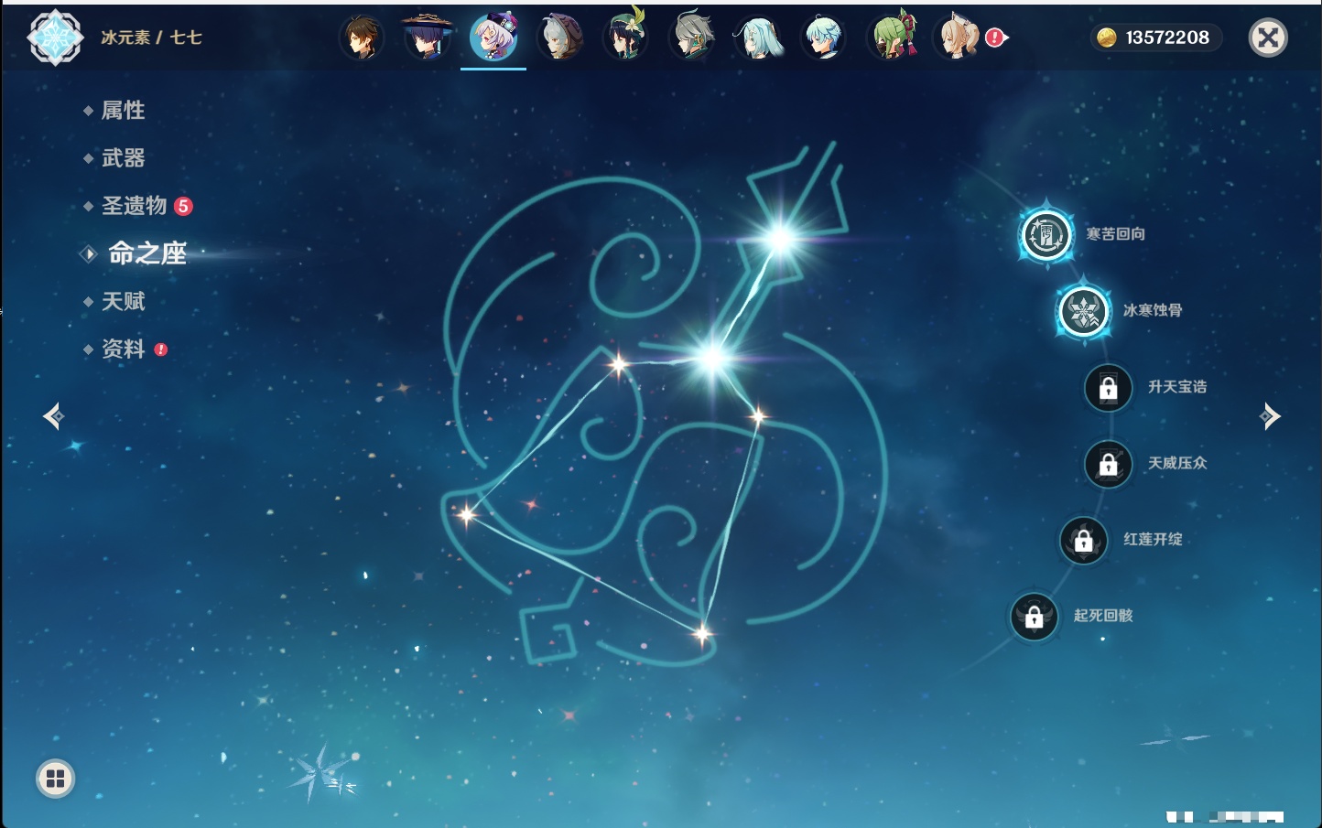Close the character screen with X button
The image size is (1322, 828).
pyautogui.click(x=1269, y=38)
